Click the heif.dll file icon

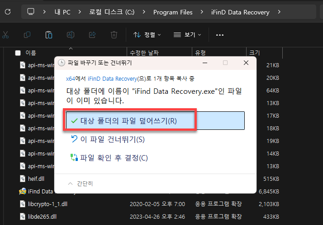point(23,179)
